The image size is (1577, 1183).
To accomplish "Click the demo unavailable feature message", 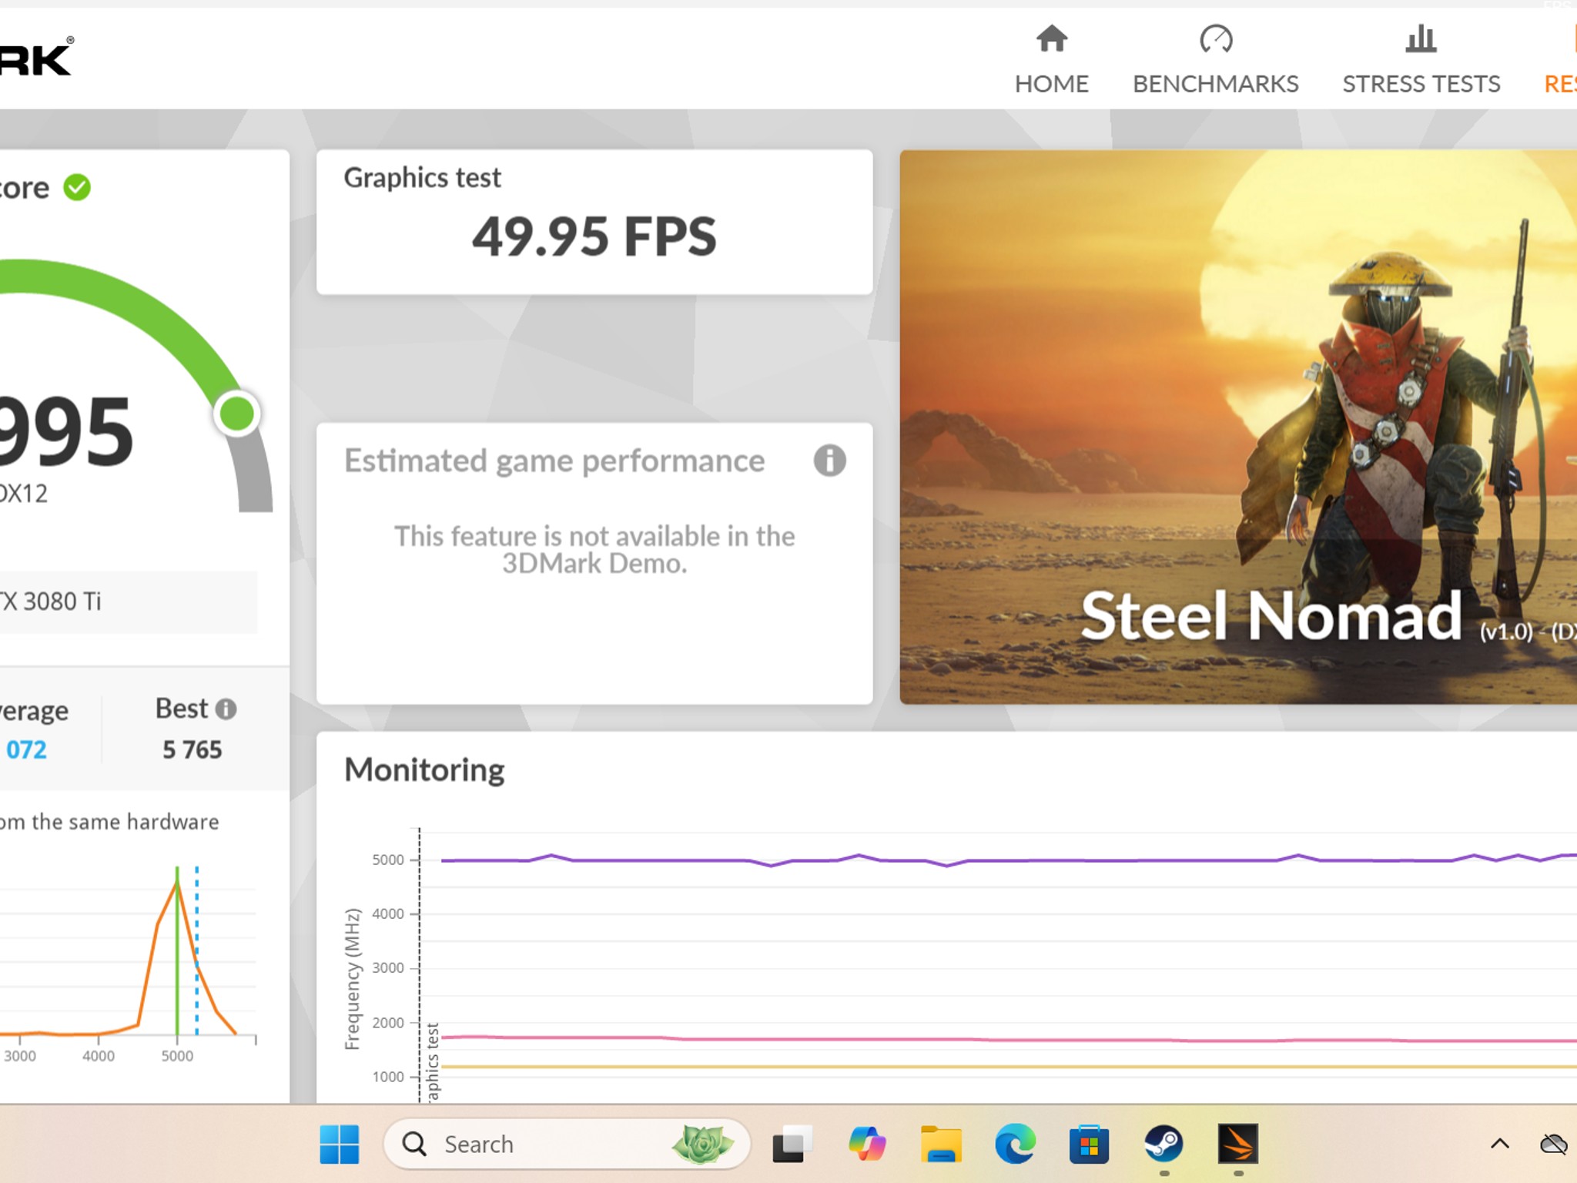I will coord(594,550).
